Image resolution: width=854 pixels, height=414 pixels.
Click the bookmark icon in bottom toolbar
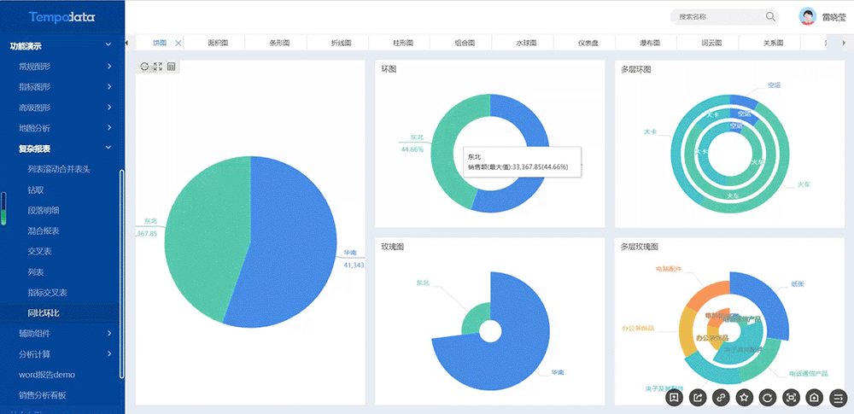[675, 398]
